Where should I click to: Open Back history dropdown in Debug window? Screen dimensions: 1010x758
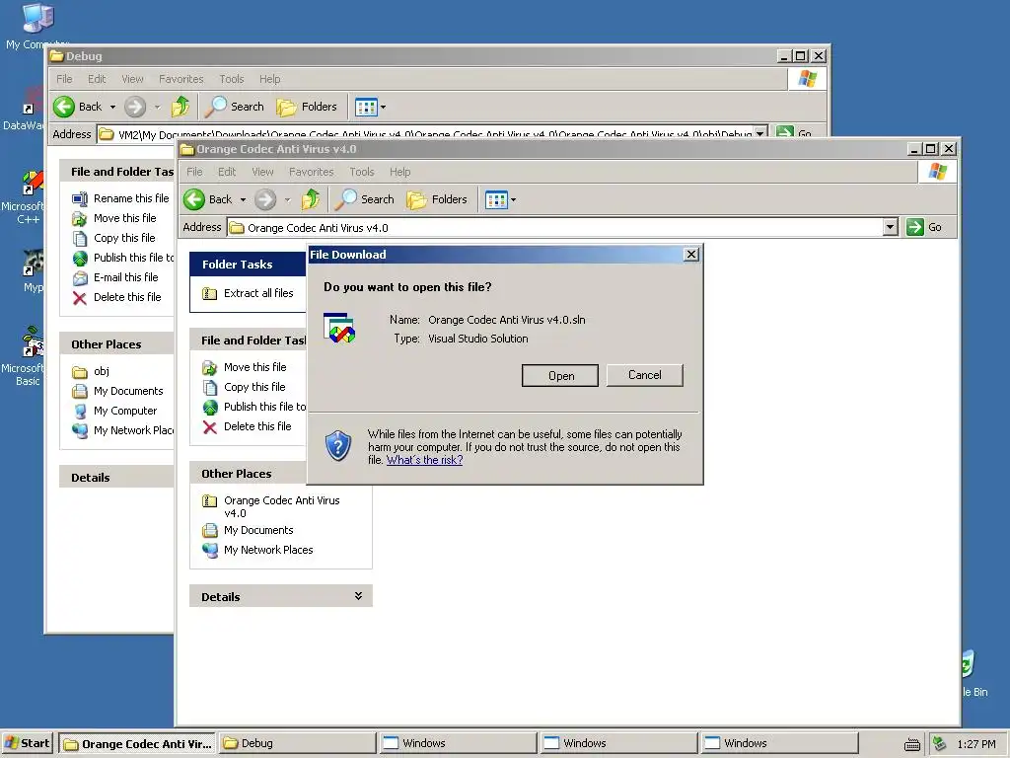coord(112,107)
